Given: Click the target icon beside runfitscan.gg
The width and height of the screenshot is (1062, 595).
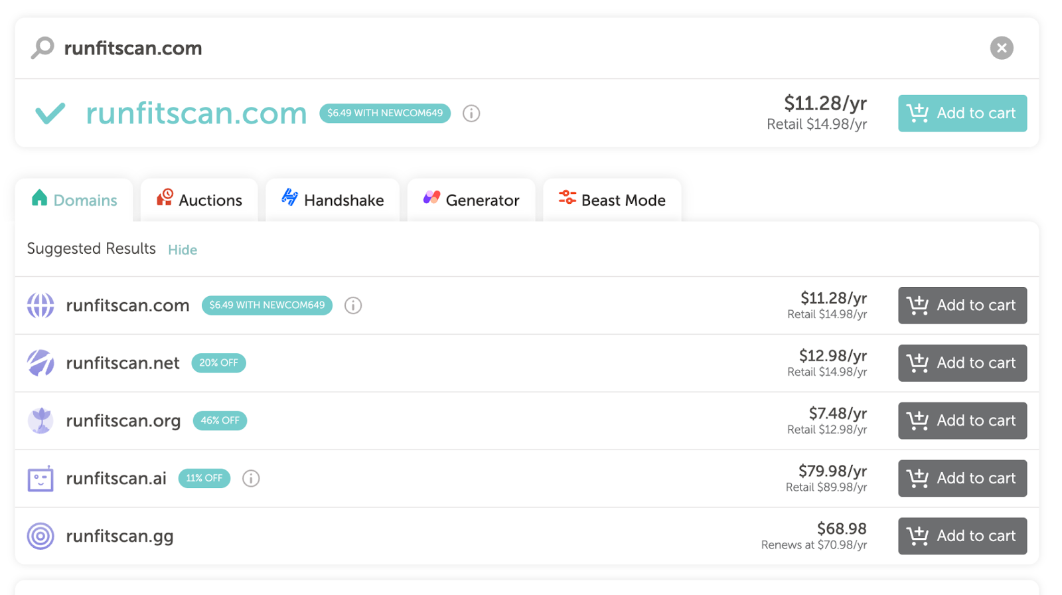Looking at the screenshot, I should [x=40, y=536].
